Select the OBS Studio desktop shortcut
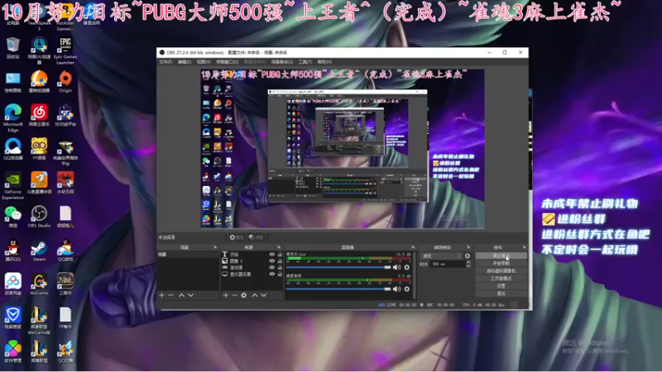662x372 pixels. (x=39, y=217)
